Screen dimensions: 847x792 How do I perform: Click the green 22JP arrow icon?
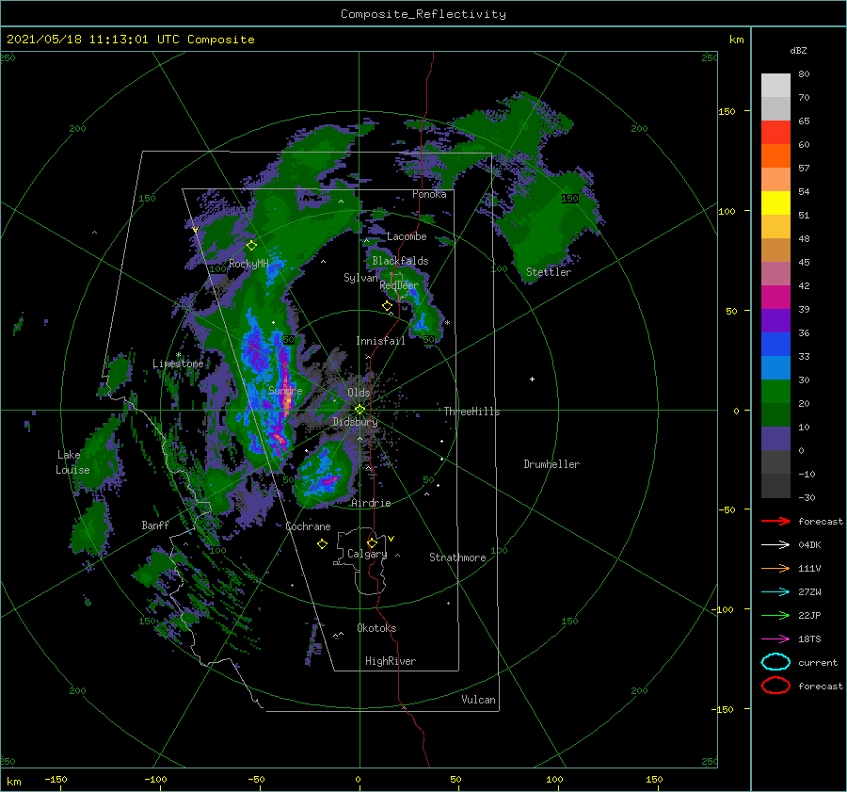[x=775, y=615]
